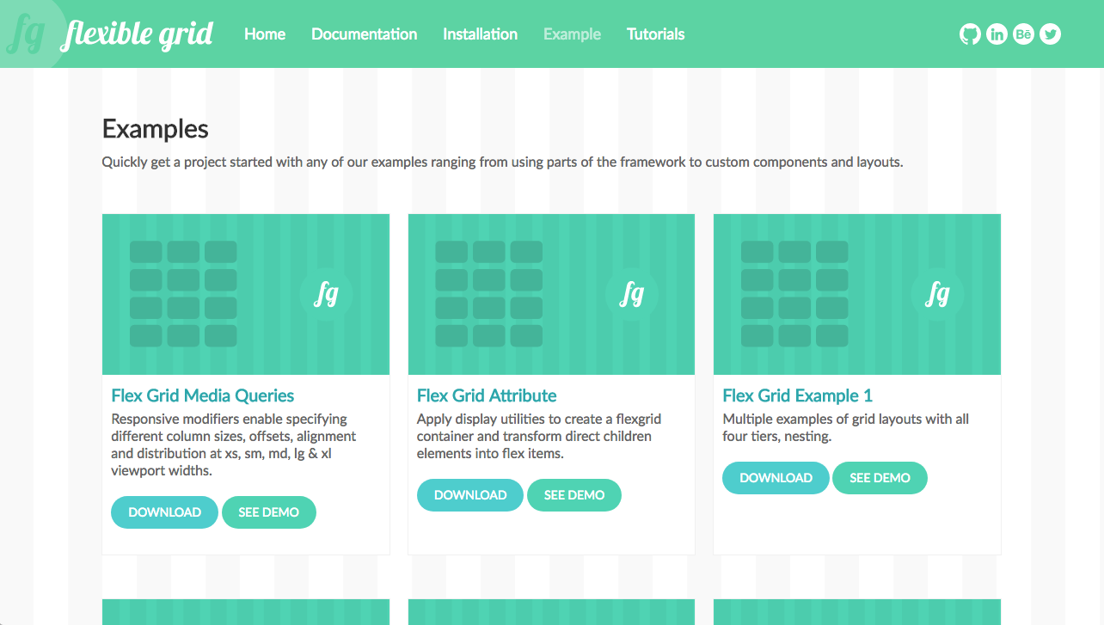Open the LinkedIn icon in the header
1104x625 pixels.
[997, 34]
